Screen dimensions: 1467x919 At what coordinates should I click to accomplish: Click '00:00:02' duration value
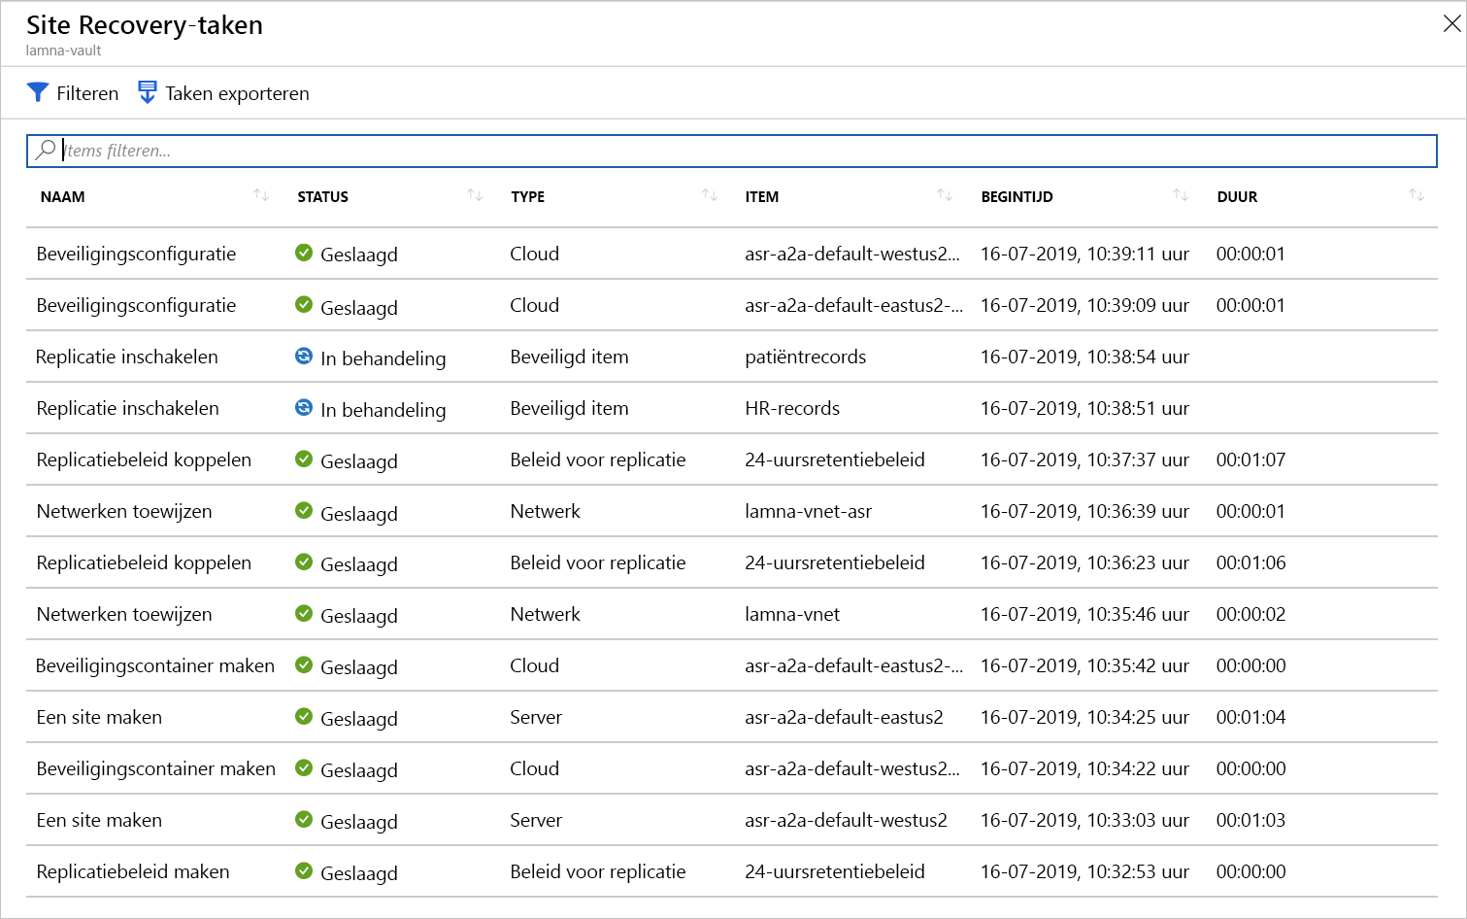click(x=1250, y=614)
